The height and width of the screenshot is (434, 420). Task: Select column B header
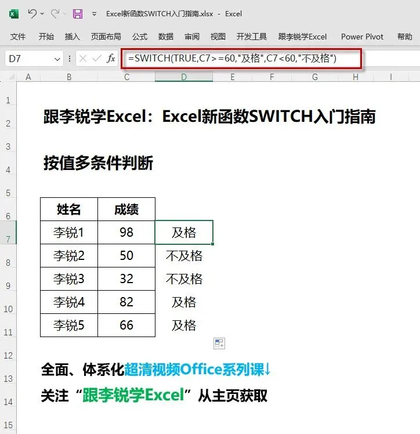[69, 77]
